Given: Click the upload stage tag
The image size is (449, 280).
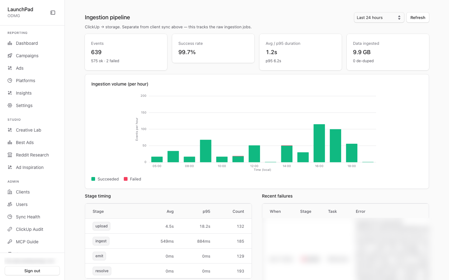Looking at the screenshot, I should click(x=101, y=226).
